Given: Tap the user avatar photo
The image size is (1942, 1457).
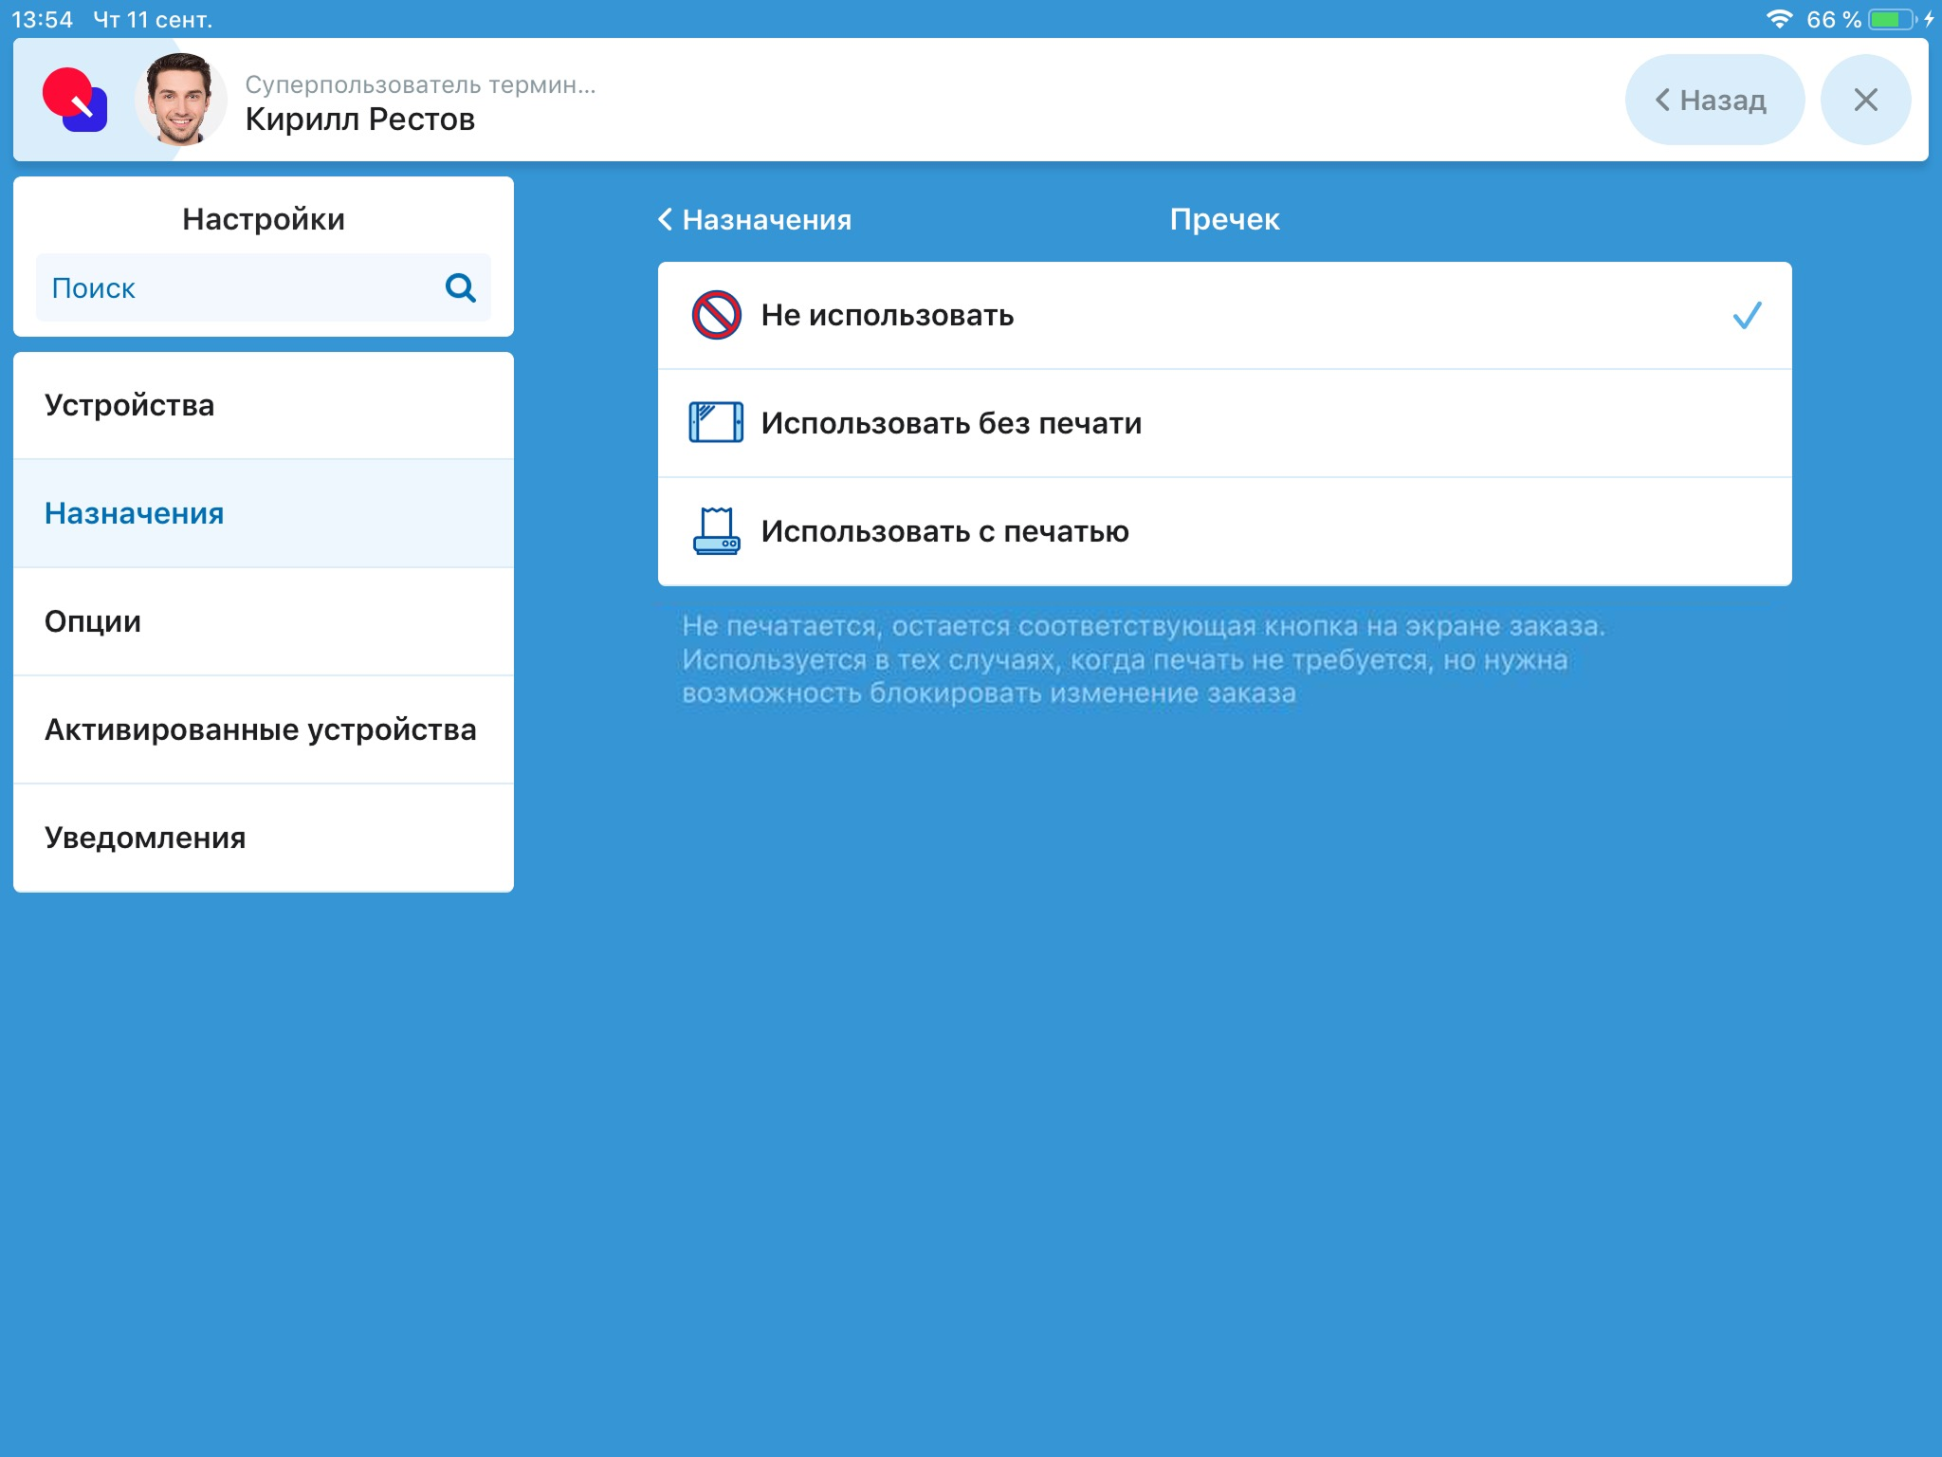Looking at the screenshot, I should (180, 100).
